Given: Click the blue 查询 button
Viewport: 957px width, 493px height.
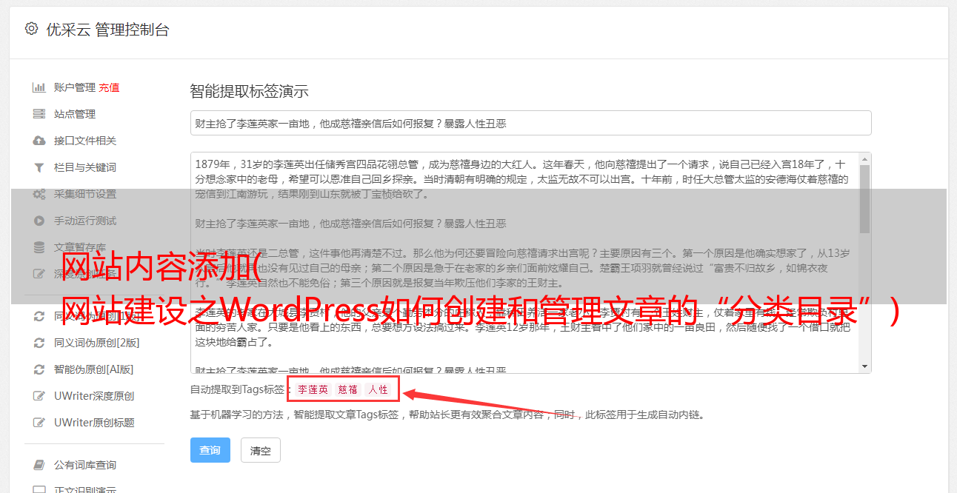Looking at the screenshot, I should pyautogui.click(x=210, y=450).
